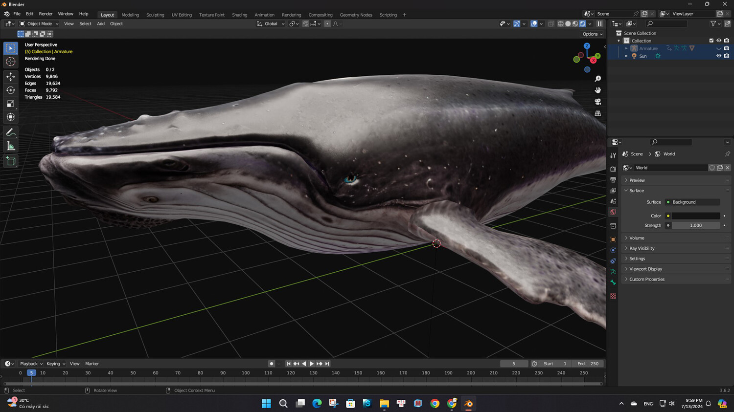Open the Object Mode dropdown
734x412 pixels.
39,23
